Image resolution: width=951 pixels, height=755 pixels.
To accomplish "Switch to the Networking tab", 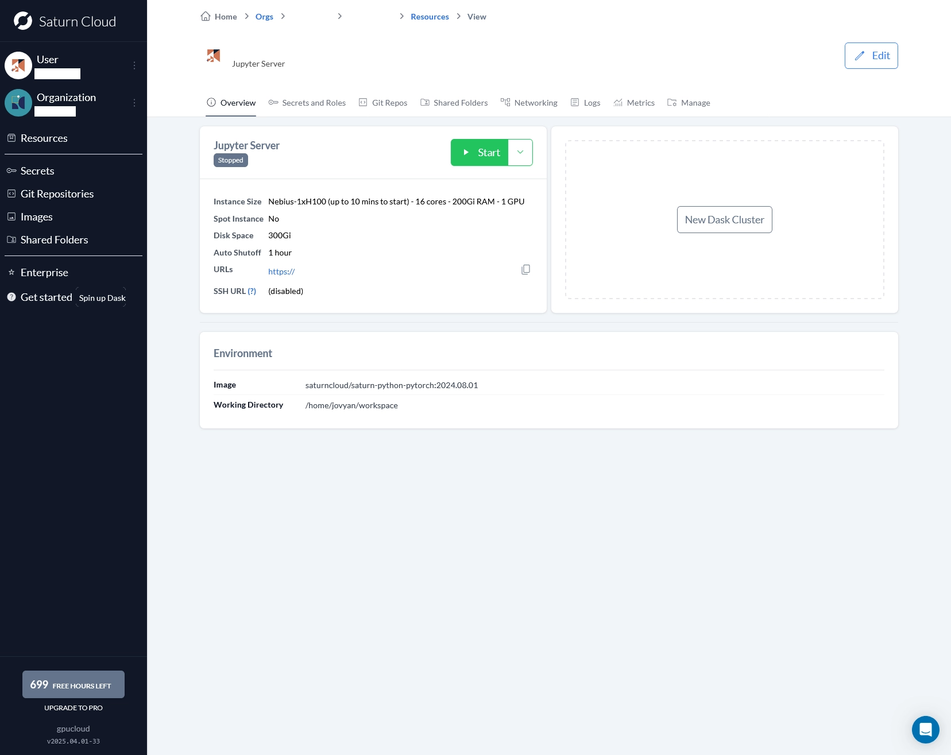I will coord(529,103).
